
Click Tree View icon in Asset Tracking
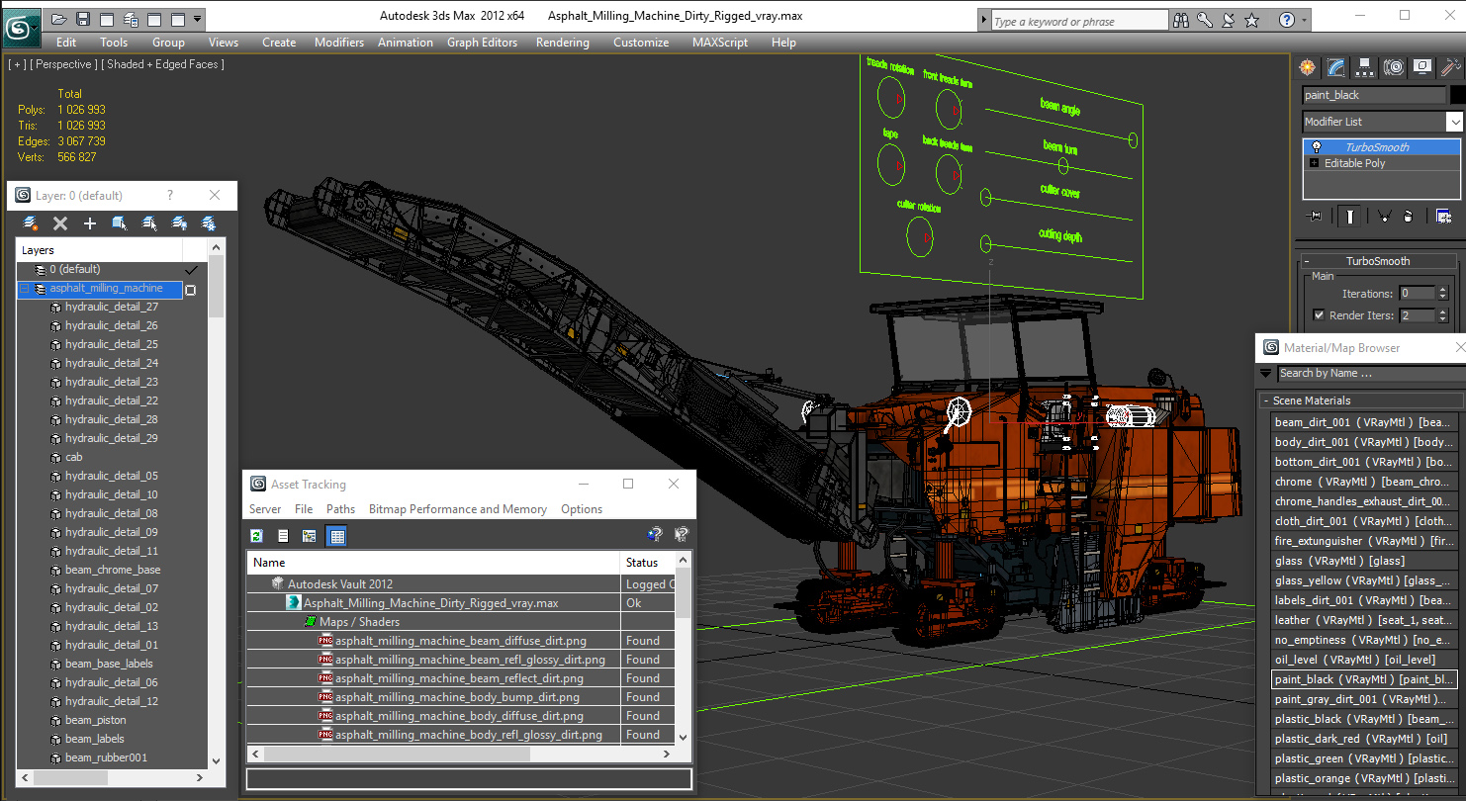point(310,536)
